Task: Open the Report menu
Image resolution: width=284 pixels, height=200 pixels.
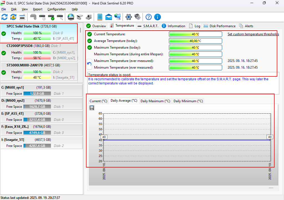Action: 38,9
